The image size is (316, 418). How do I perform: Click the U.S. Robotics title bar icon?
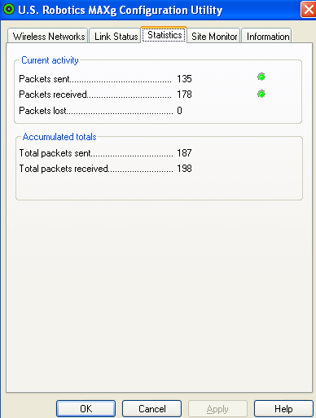[9, 10]
